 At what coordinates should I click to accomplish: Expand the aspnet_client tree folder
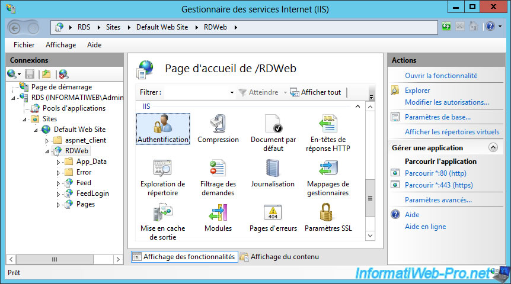pos(47,141)
